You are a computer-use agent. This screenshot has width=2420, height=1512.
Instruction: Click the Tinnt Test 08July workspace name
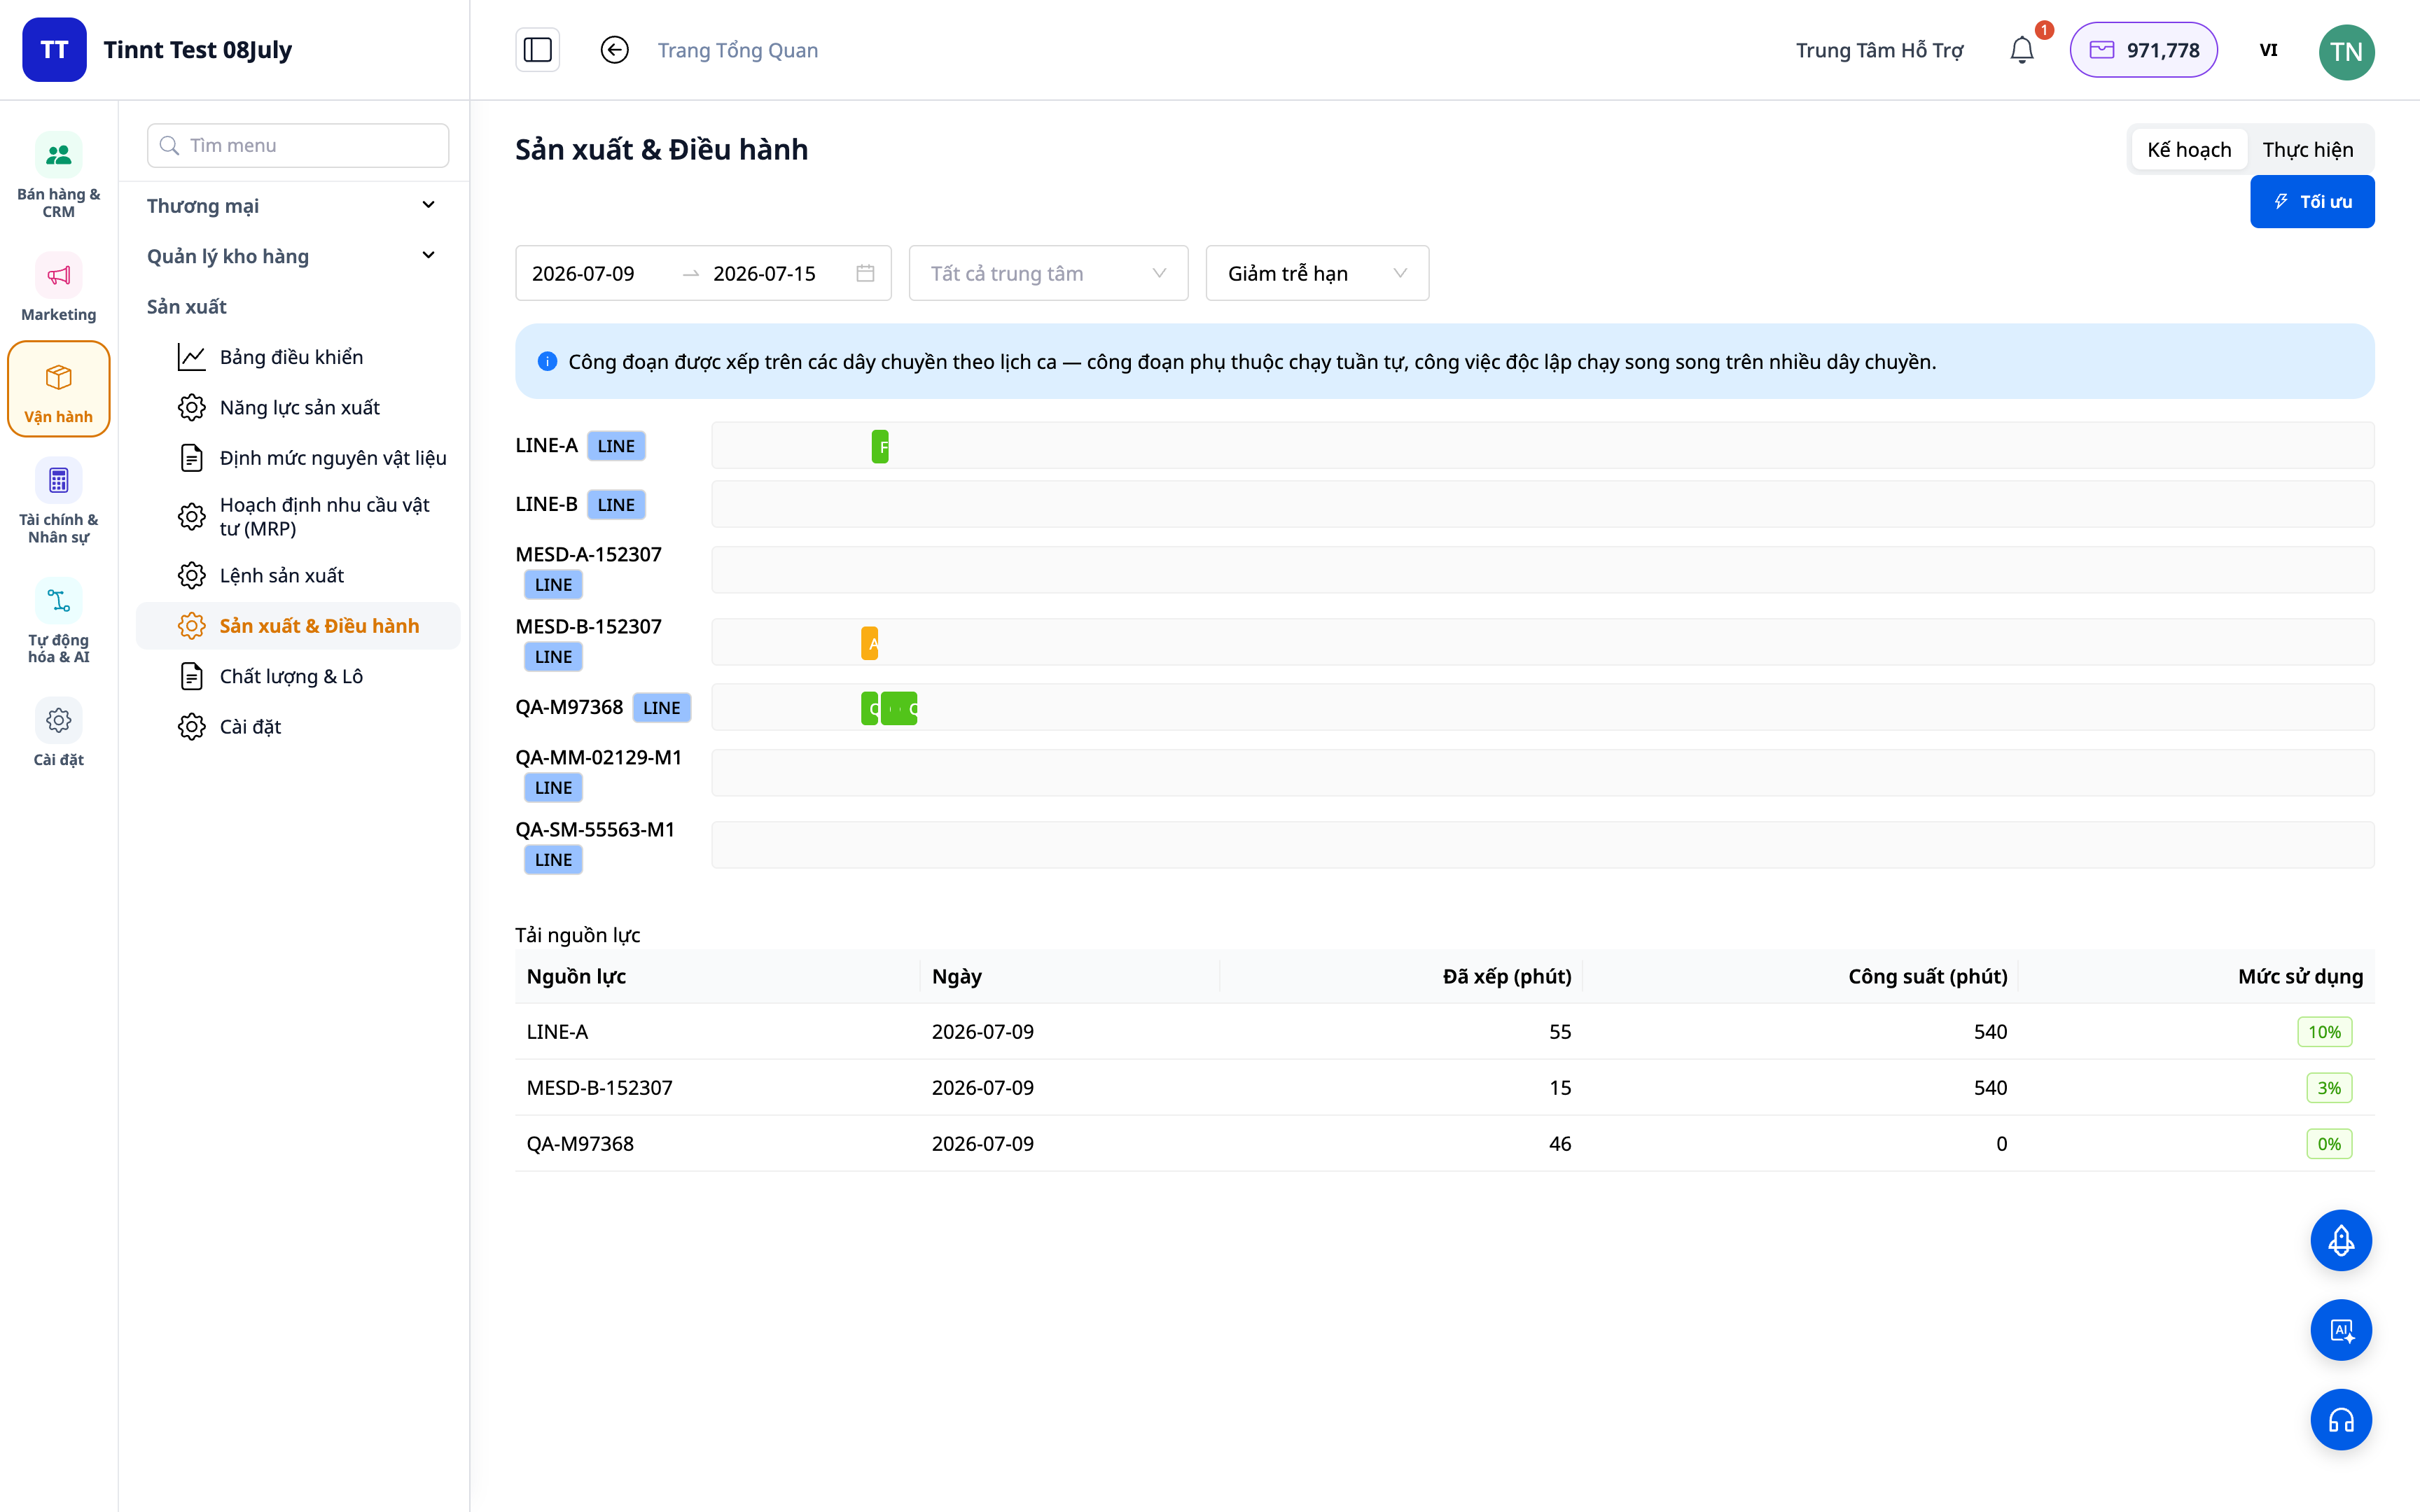tap(197, 50)
